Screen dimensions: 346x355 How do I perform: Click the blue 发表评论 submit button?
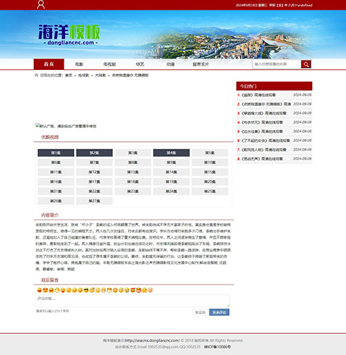tap(219, 312)
